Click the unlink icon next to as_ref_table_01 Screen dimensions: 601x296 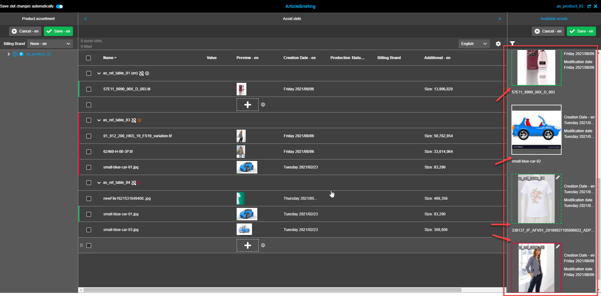coord(141,73)
